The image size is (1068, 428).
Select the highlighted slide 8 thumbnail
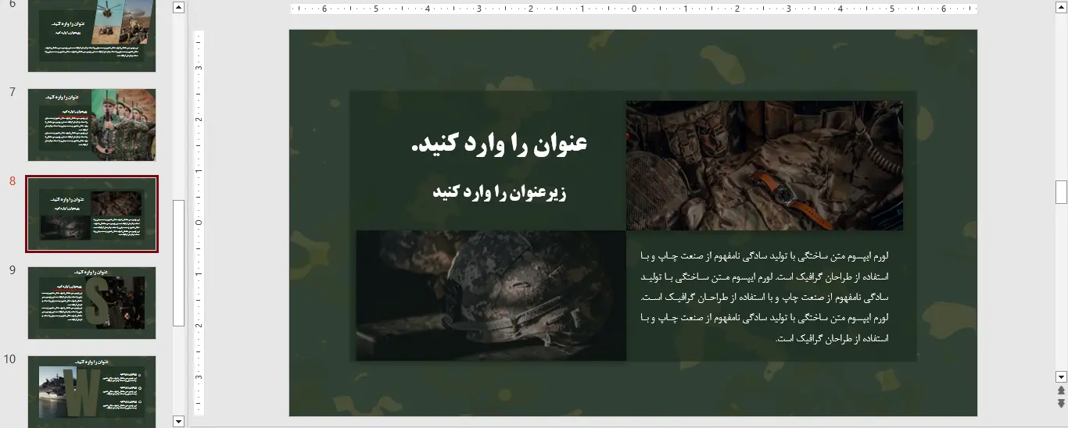(91, 214)
